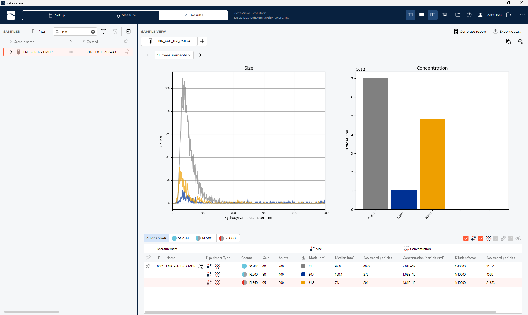Toggle the Size checkbox above table
This screenshot has height=315, width=528.
pyautogui.click(x=466, y=238)
